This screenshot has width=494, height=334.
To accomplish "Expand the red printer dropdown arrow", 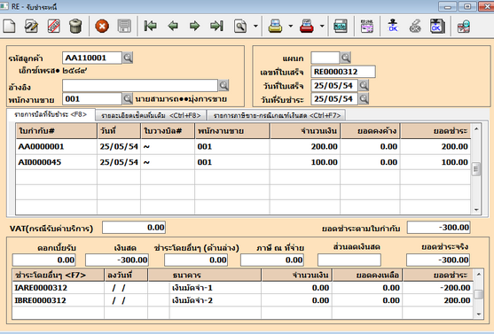I will point(322,26).
